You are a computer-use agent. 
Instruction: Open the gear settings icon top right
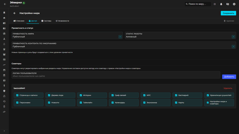tap(234, 4)
